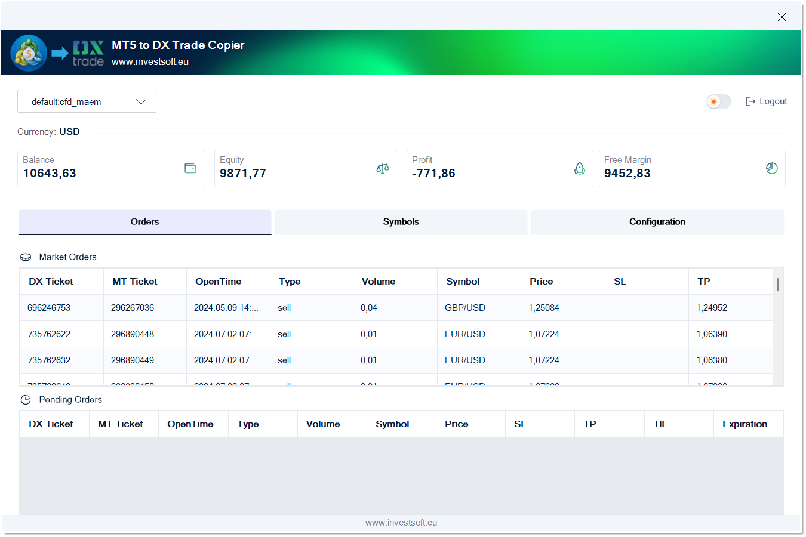Click SL header in Market Orders

[x=647, y=282]
